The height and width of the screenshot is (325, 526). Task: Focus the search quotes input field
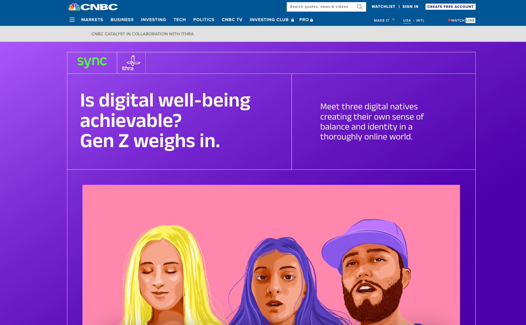coord(322,7)
